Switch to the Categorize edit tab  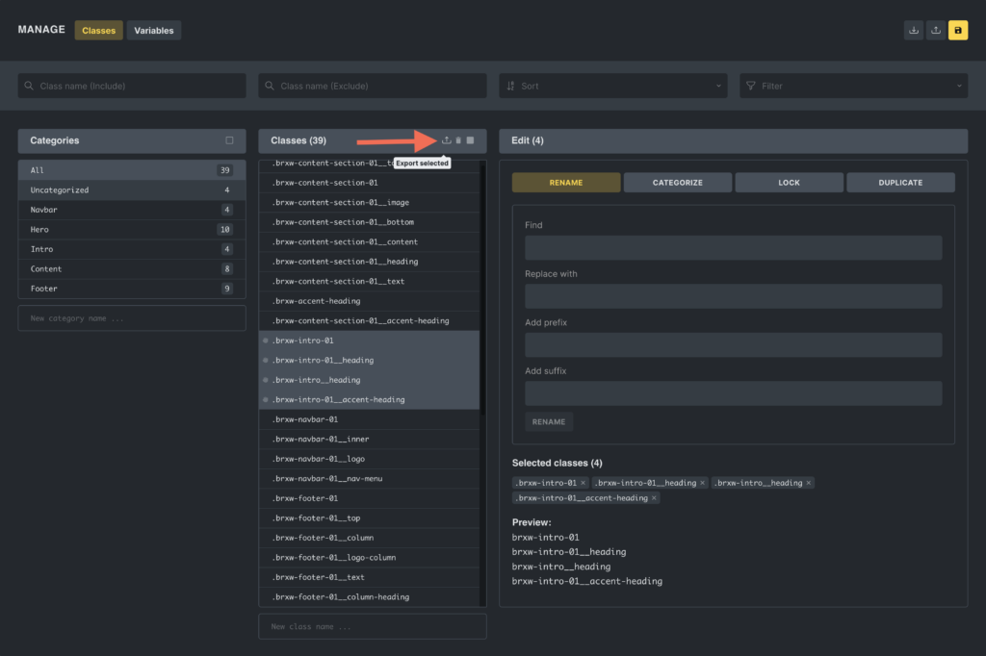(677, 183)
